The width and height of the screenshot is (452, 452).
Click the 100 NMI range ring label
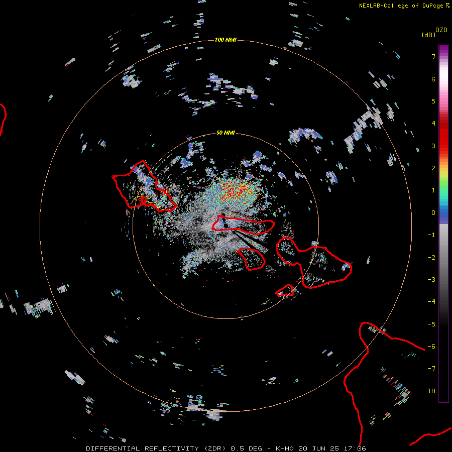click(x=225, y=40)
